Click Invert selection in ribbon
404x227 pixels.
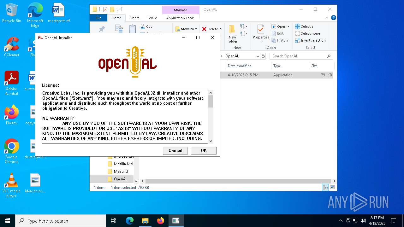tap(310, 40)
